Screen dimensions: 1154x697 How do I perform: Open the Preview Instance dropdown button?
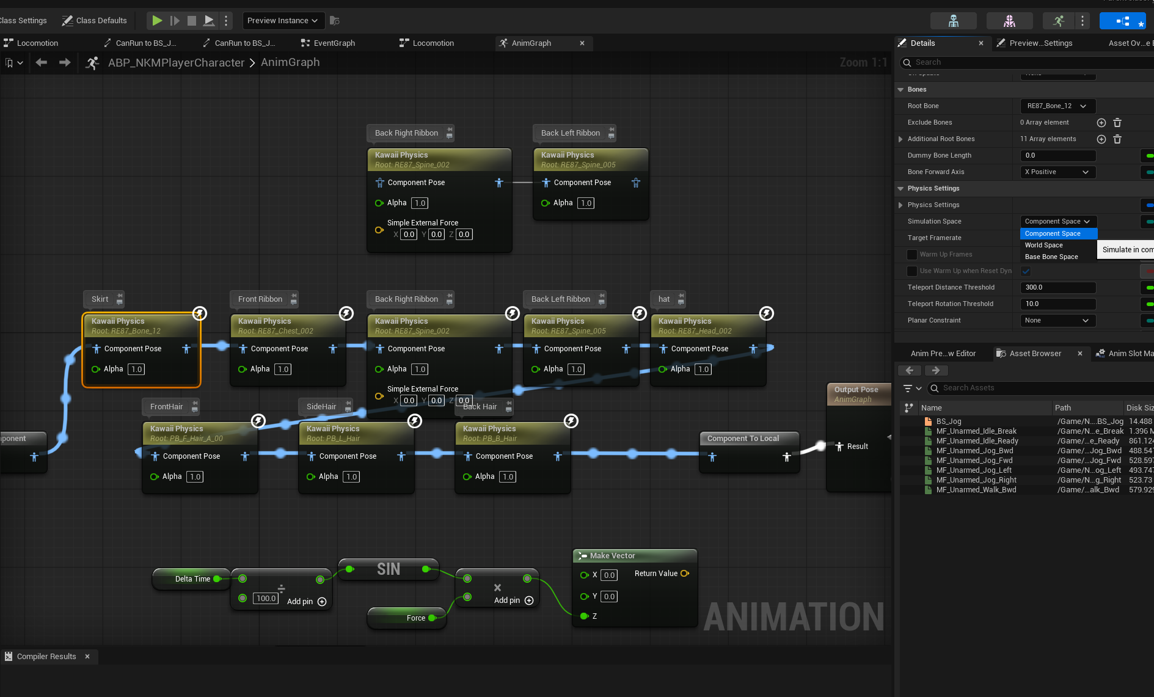283,21
